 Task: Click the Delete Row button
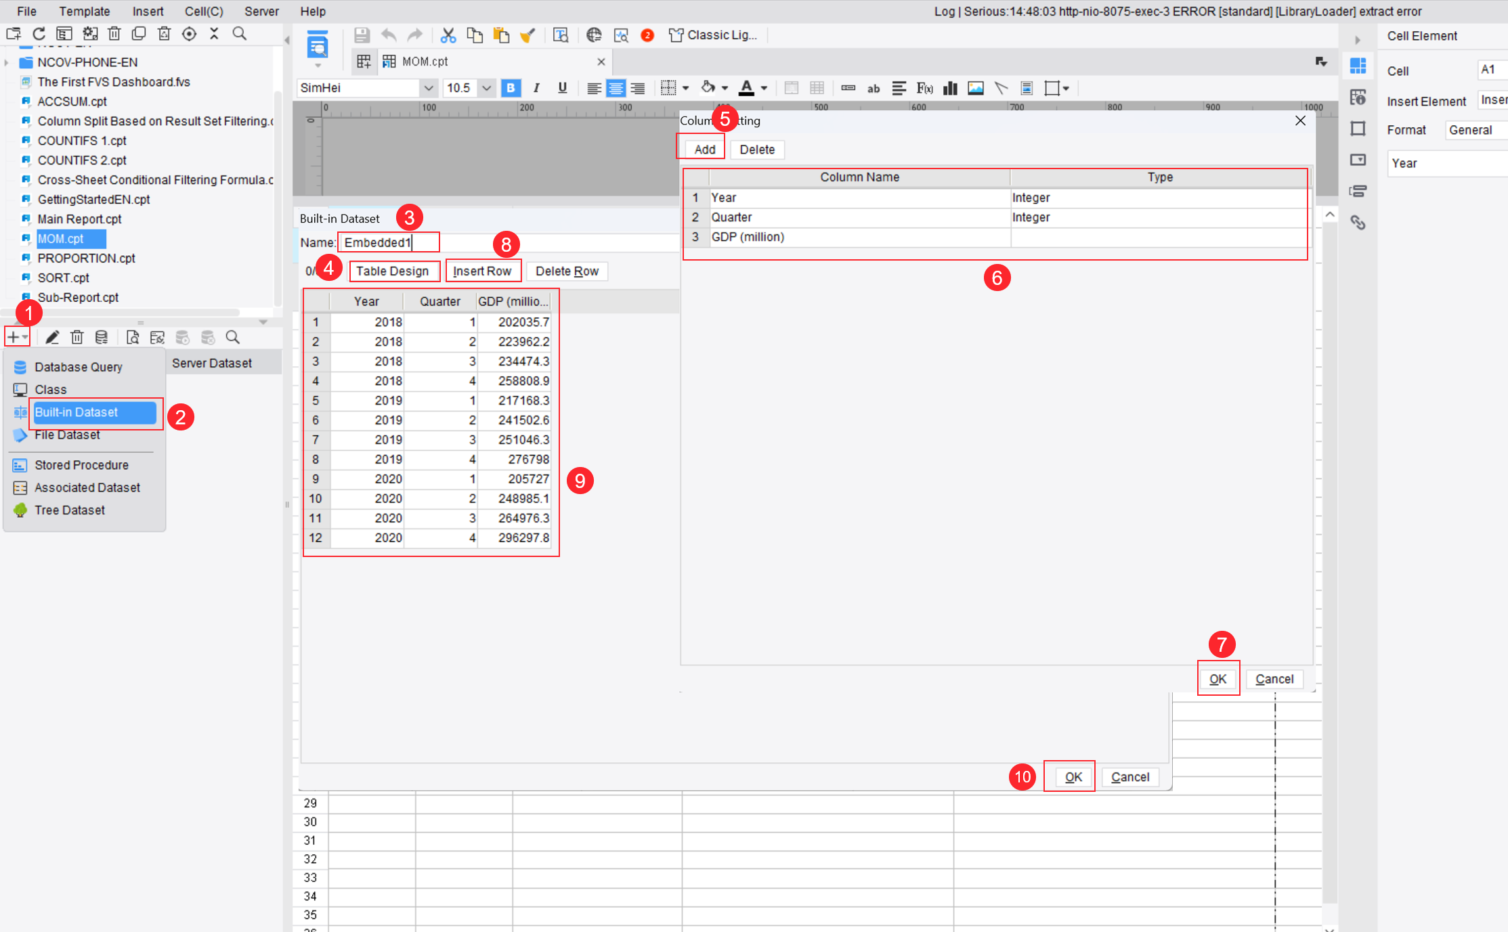pyautogui.click(x=567, y=271)
